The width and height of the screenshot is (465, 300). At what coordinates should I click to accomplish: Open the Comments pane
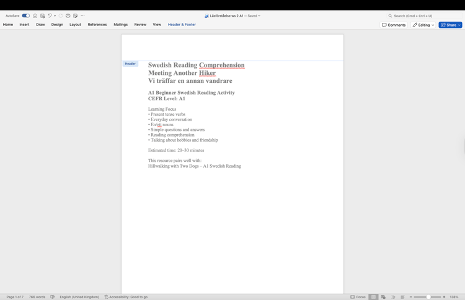click(x=394, y=25)
